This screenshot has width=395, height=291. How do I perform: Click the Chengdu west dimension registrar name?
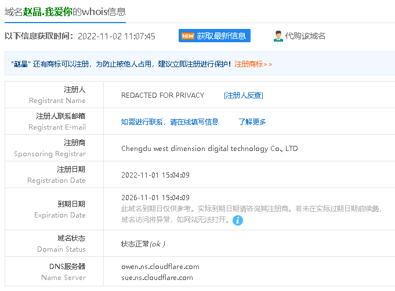(x=209, y=149)
